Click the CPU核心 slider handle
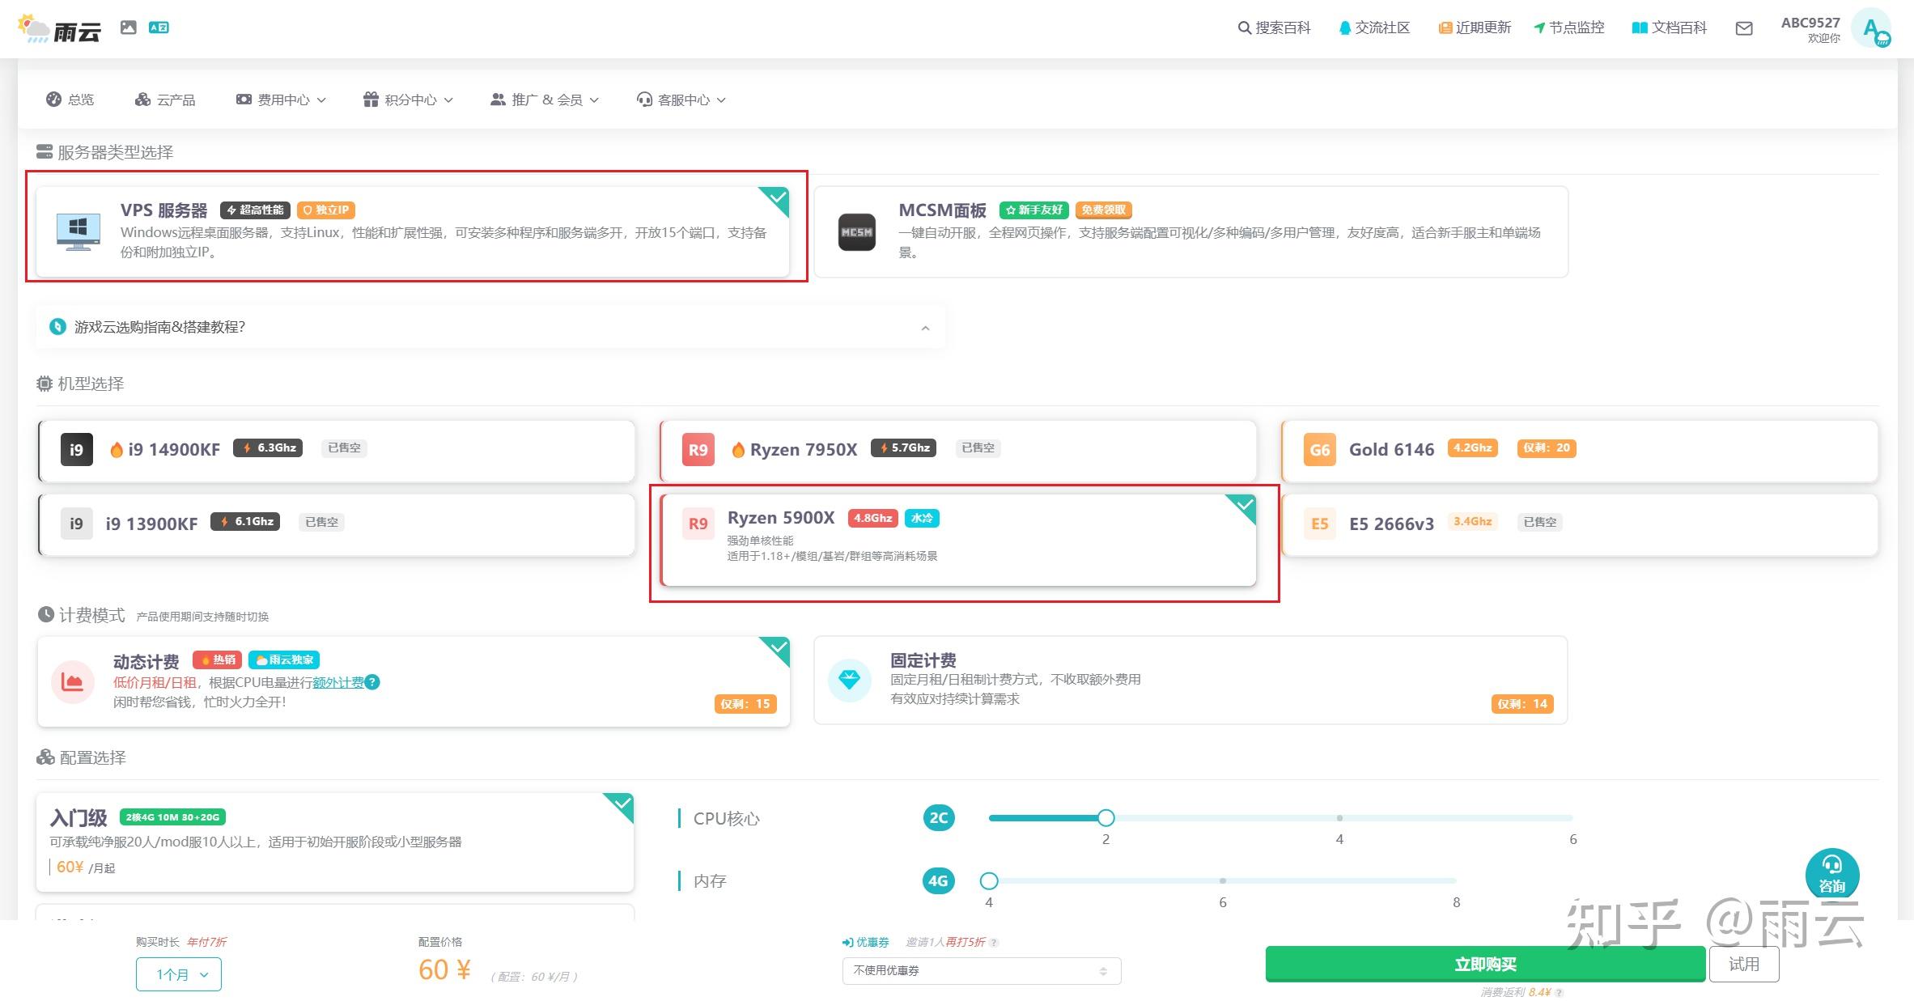Image resolution: width=1914 pixels, height=1001 pixels. [x=1106, y=817]
